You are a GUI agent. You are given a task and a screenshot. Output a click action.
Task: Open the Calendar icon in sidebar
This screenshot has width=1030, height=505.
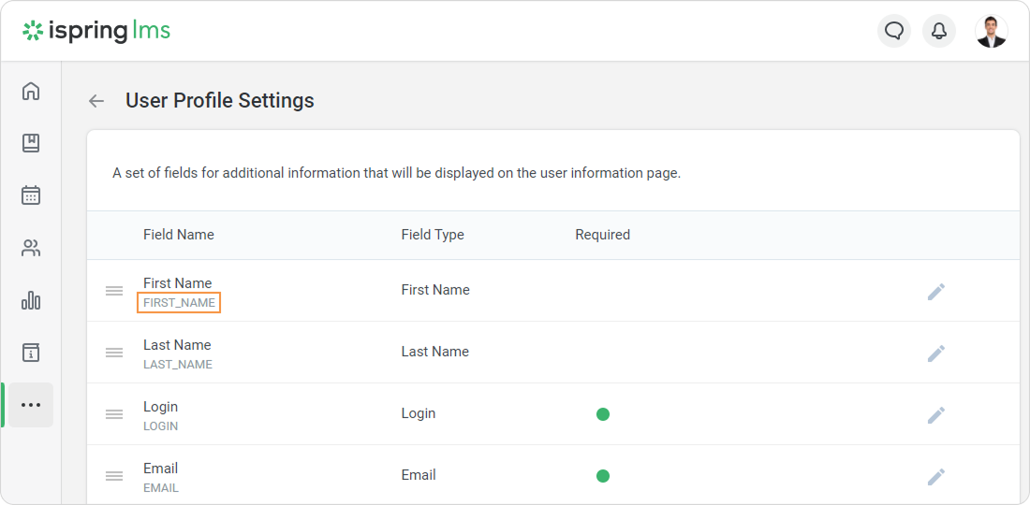point(31,195)
